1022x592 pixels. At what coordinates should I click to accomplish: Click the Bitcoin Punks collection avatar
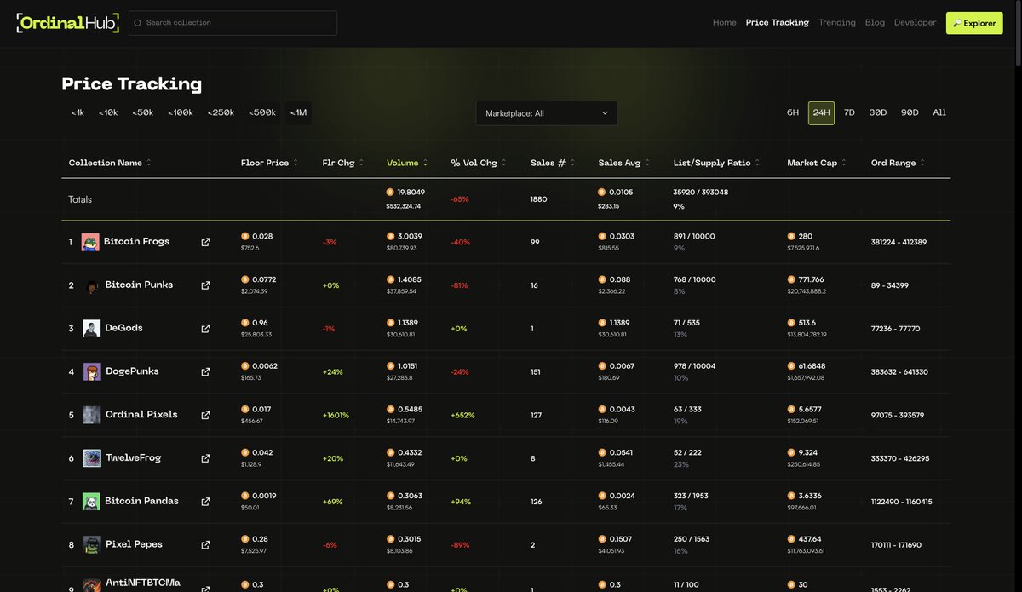[92, 285]
